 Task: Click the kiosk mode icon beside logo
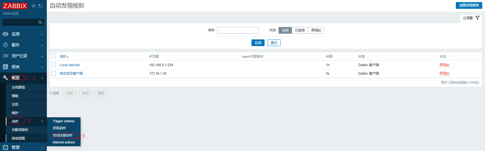click(40, 6)
